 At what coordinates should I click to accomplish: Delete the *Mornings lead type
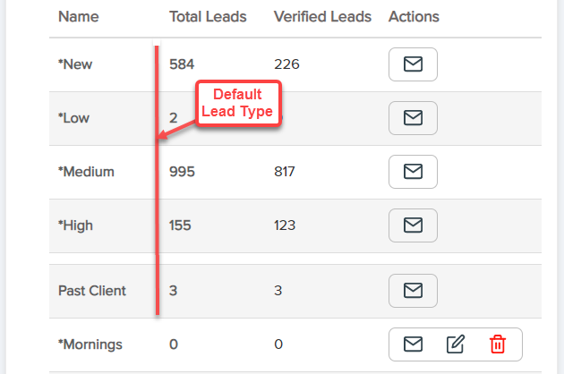(x=497, y=344)
